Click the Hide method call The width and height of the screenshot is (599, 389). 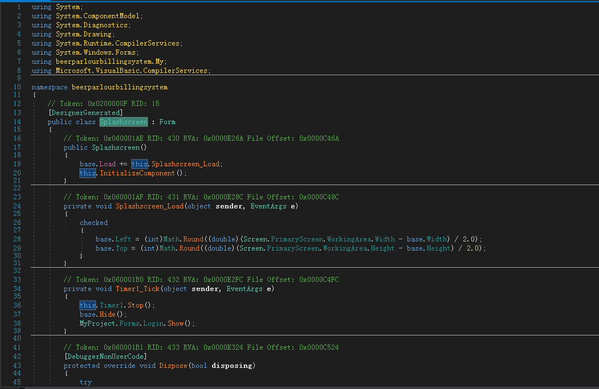[x=108, y=314]
